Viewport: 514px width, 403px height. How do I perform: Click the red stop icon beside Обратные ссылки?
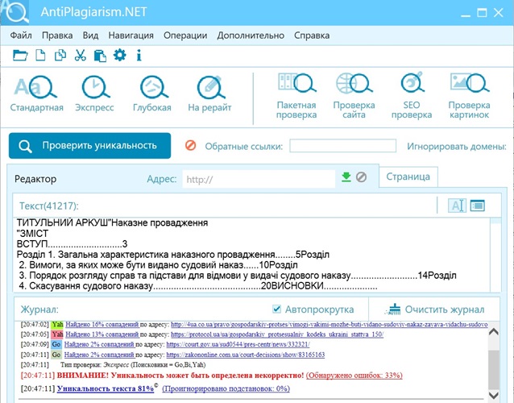(190, 145)
